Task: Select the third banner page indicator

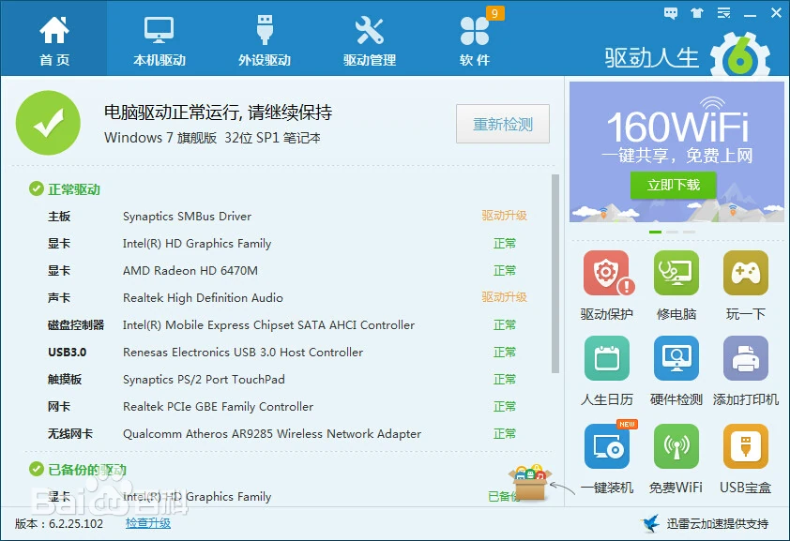Action: pos(690,232)
